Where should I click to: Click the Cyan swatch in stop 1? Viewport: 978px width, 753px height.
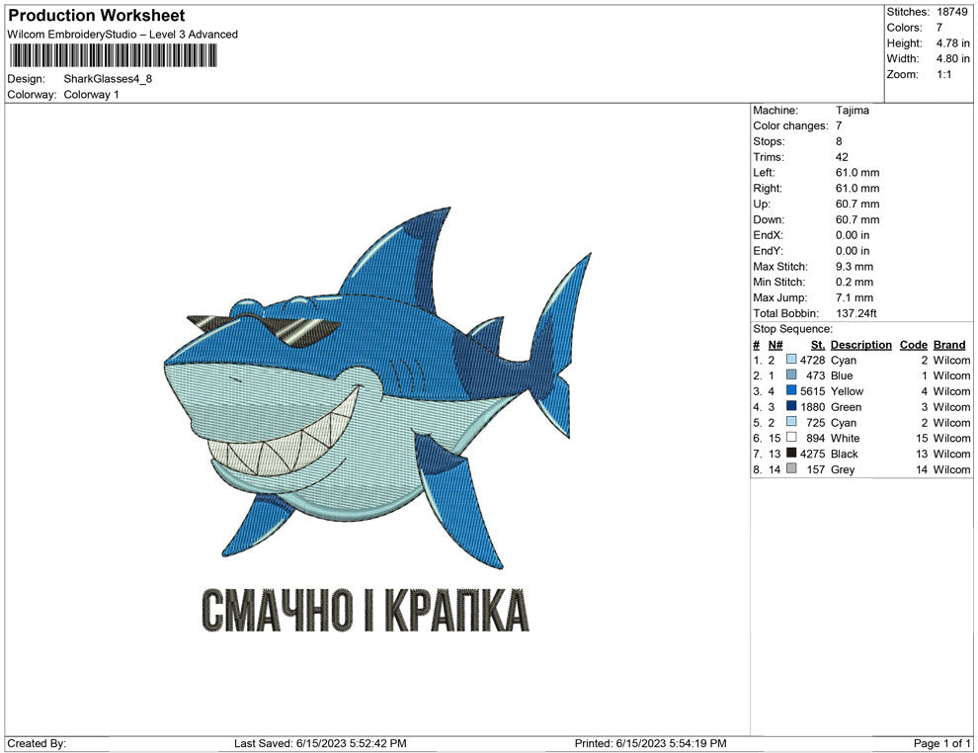click(x=791, y=361)
